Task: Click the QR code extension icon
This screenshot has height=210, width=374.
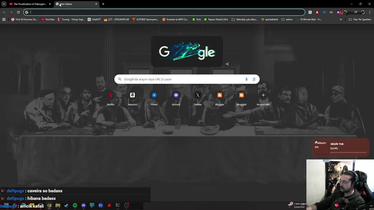Action: (x=310, y=12)
